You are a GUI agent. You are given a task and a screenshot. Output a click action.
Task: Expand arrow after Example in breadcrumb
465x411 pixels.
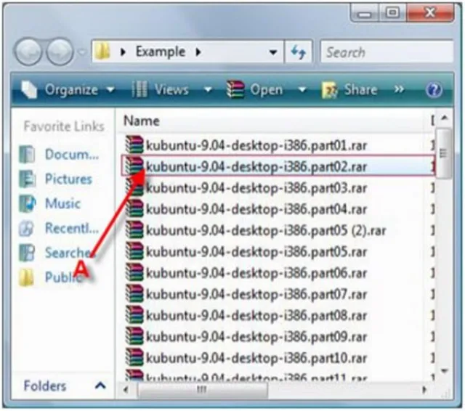[198, 52]
